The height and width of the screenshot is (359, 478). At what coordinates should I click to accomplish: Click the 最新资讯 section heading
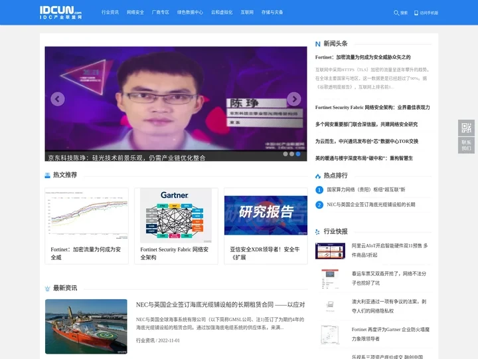tap(65, 288)
